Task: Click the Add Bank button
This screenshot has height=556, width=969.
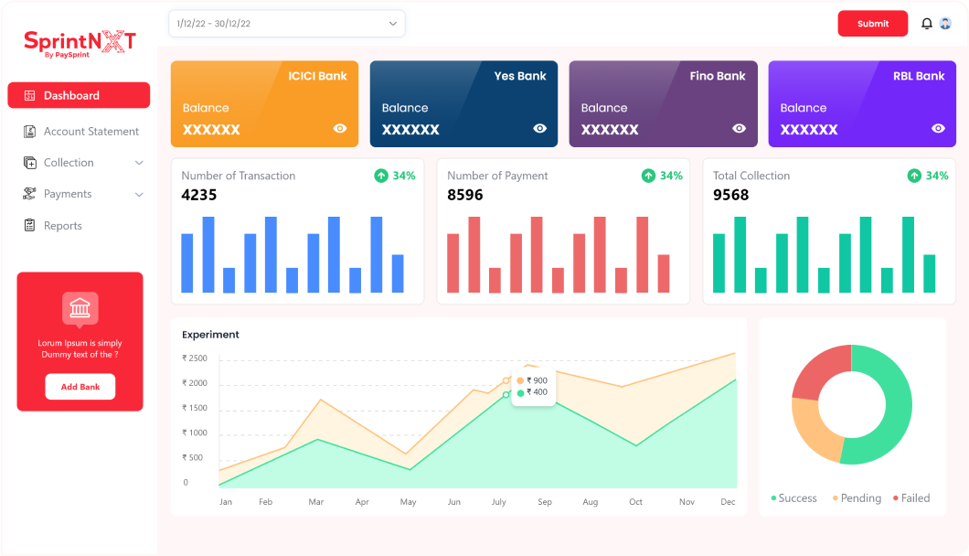Action: click(80, 387)
